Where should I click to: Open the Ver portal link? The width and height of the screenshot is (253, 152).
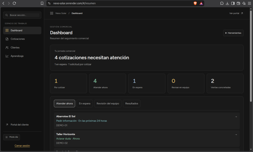point(236,13)
